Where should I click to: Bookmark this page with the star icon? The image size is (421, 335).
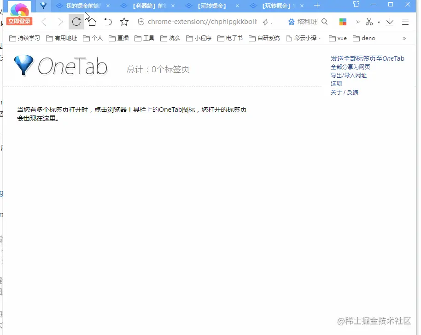124,22
